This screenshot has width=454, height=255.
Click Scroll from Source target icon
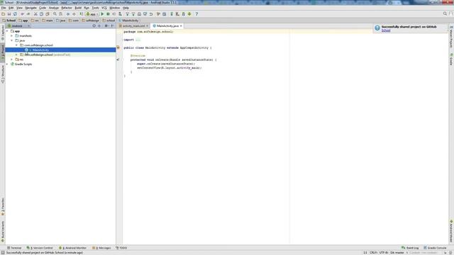[94, 25]
